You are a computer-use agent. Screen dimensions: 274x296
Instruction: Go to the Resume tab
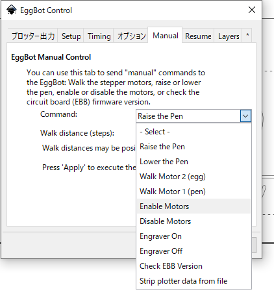[198, 36]
